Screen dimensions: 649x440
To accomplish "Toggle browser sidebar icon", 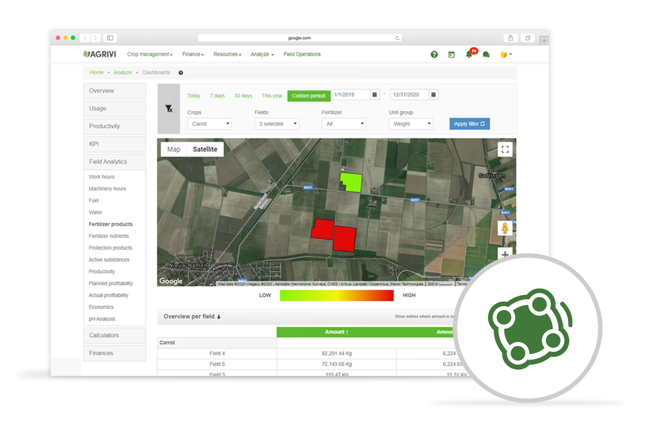I will (x=110, y=38).
